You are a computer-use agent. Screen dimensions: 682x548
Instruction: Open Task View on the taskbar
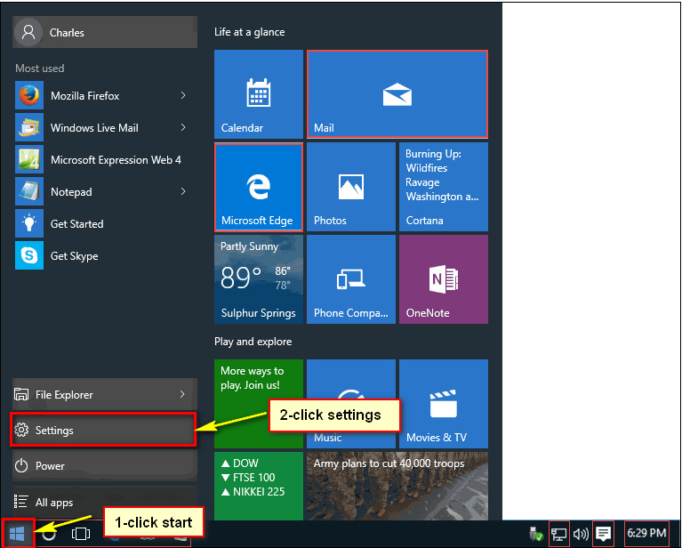click(x=80, y=534)
